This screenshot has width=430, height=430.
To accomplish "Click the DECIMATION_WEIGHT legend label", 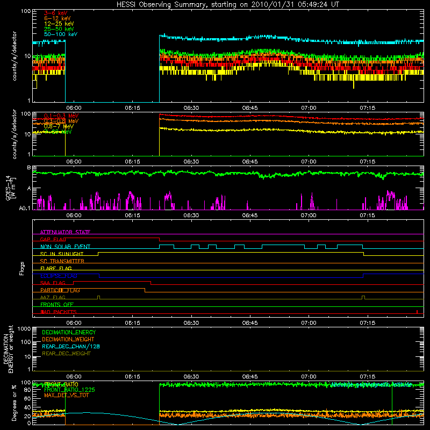I will point(68,340).
